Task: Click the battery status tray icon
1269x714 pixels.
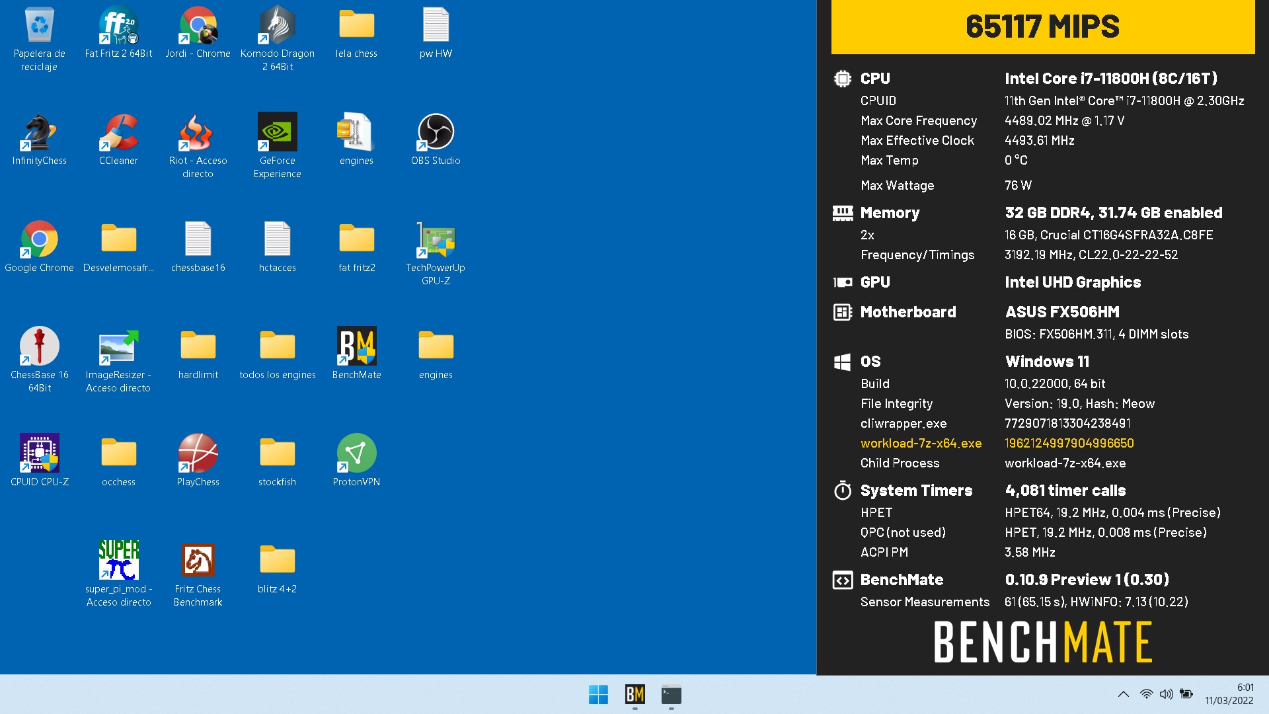Action: pos(1186,694)
